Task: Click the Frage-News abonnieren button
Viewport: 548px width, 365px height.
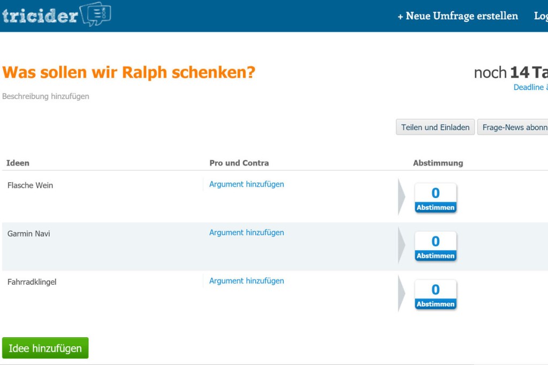Action: click(513, 127)
